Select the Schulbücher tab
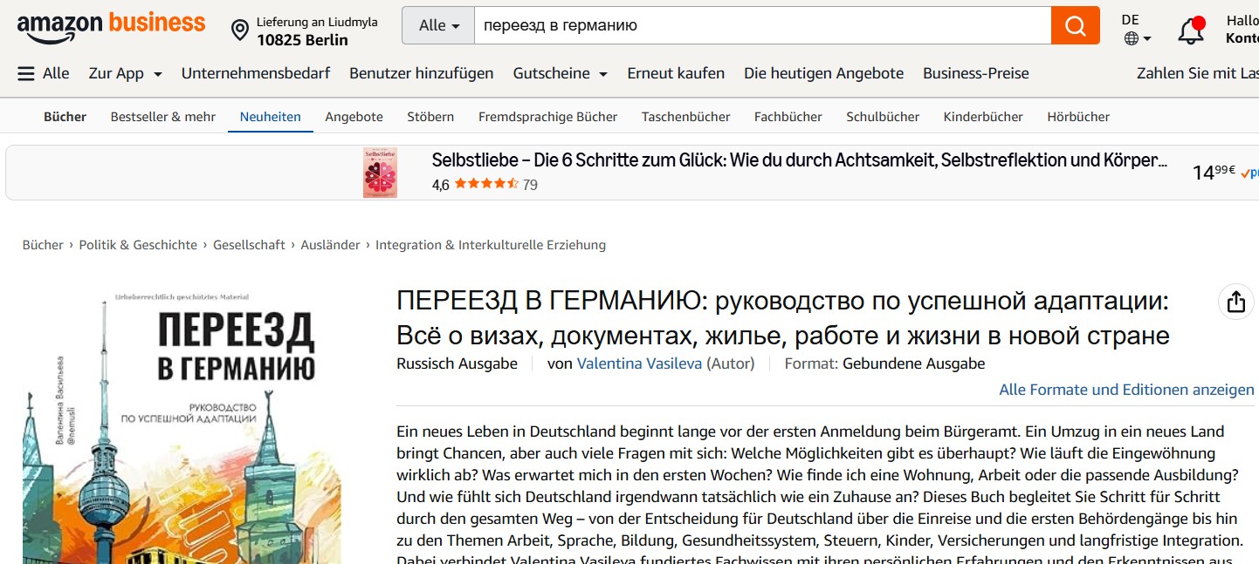 [883, 117]
